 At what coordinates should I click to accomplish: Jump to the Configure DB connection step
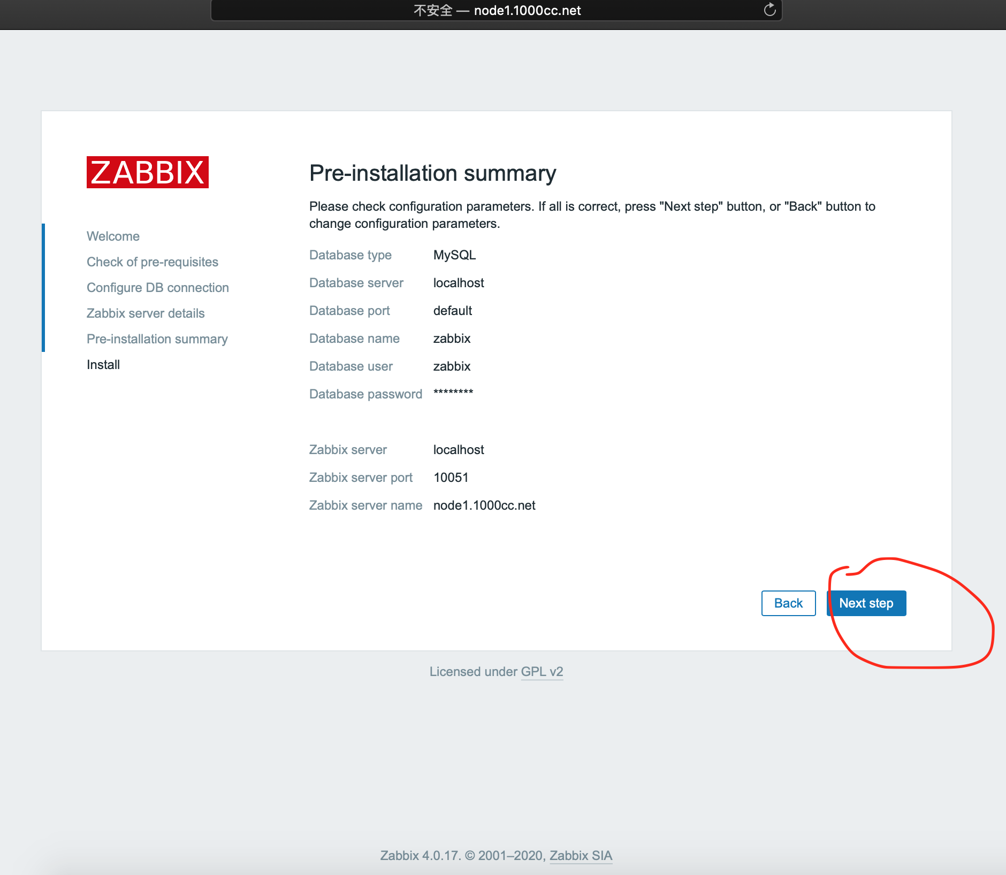tap(158, 288)
